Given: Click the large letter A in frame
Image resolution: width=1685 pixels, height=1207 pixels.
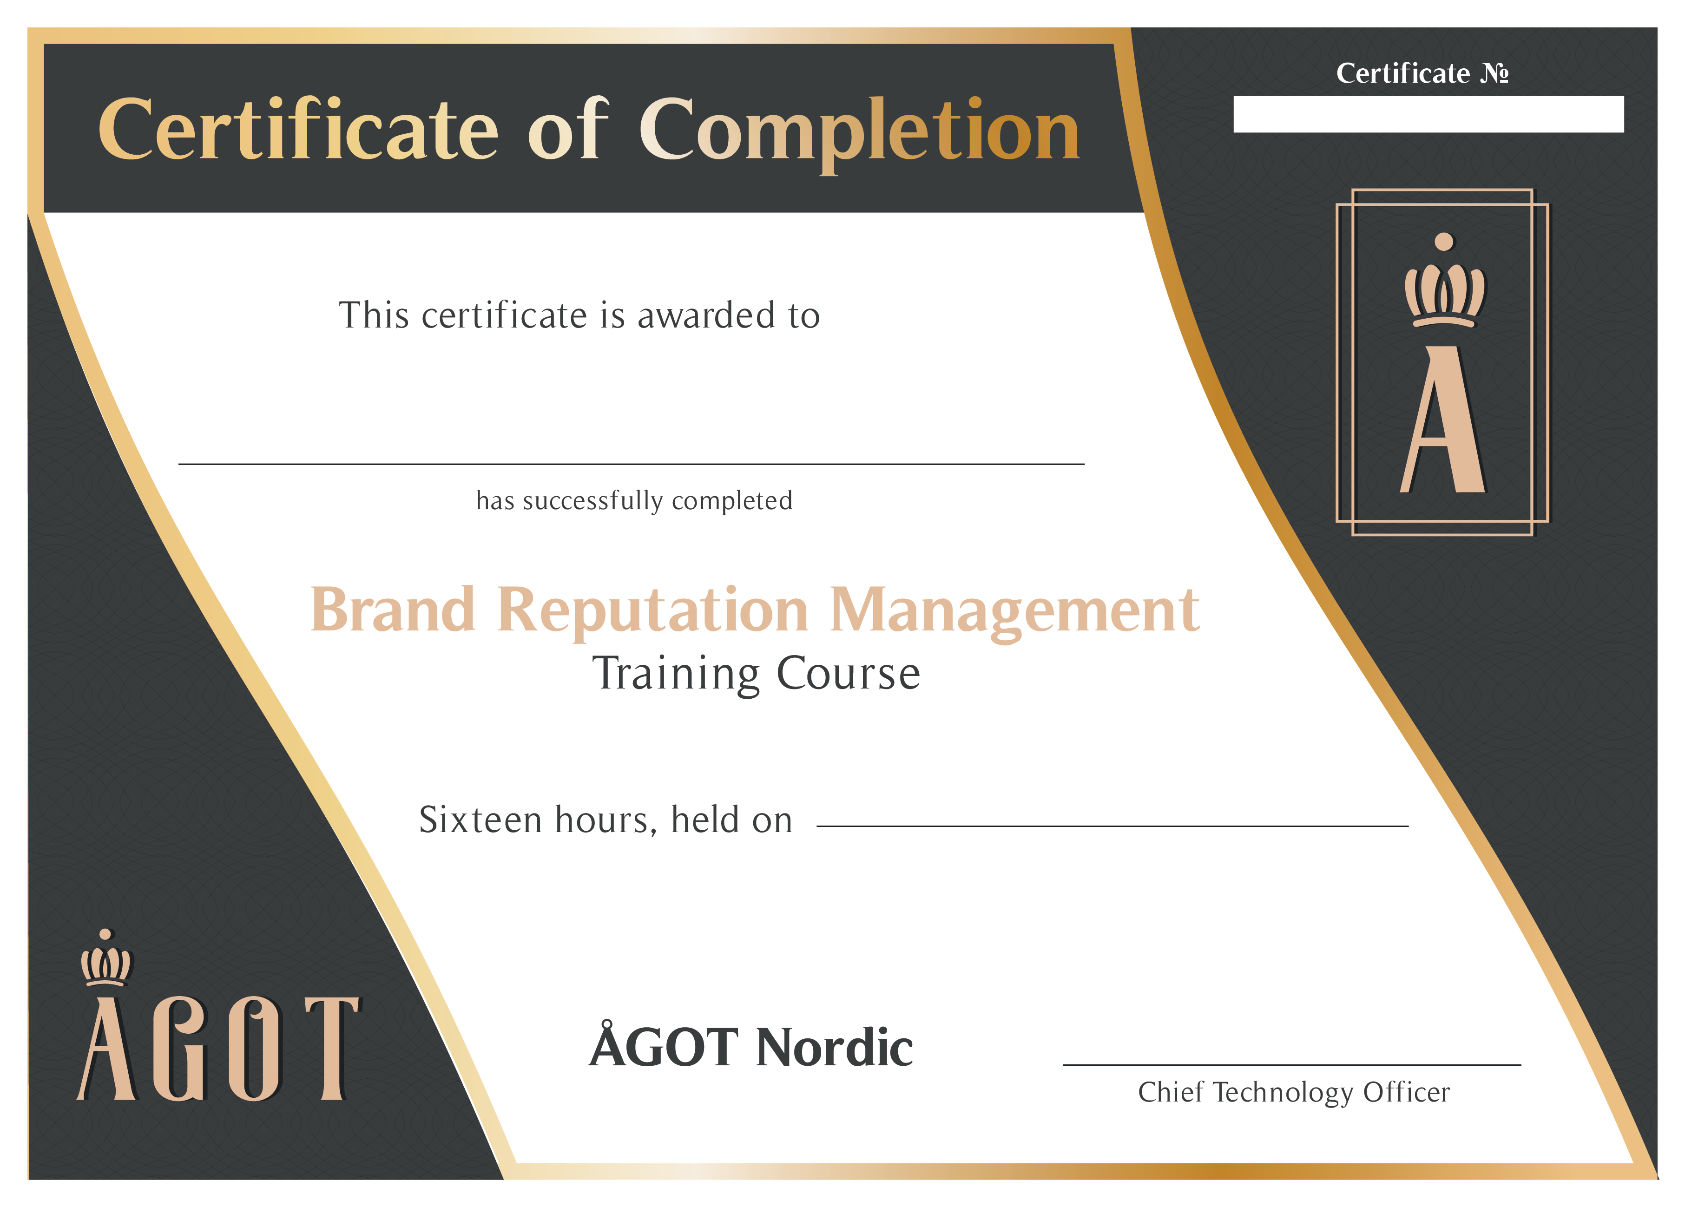Looking at the screenshot, I should pyautogui.click(x=1443, y=420).
